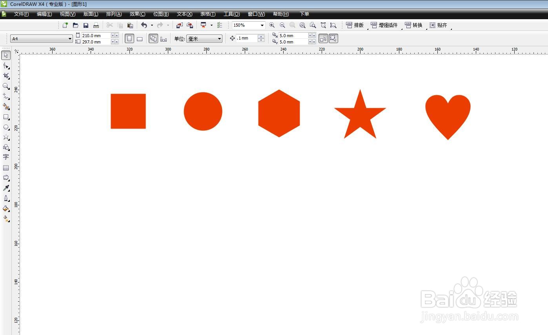Paste from clipboard
This screenshot has width=548, height=335.
coord(130,25)
